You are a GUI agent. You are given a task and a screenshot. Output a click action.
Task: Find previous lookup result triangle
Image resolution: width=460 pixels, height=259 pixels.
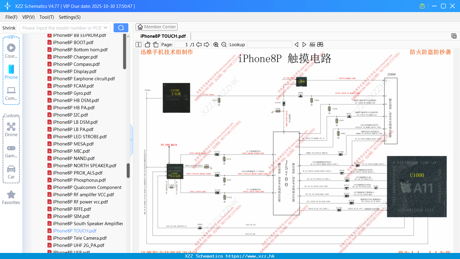click(296, 44)
